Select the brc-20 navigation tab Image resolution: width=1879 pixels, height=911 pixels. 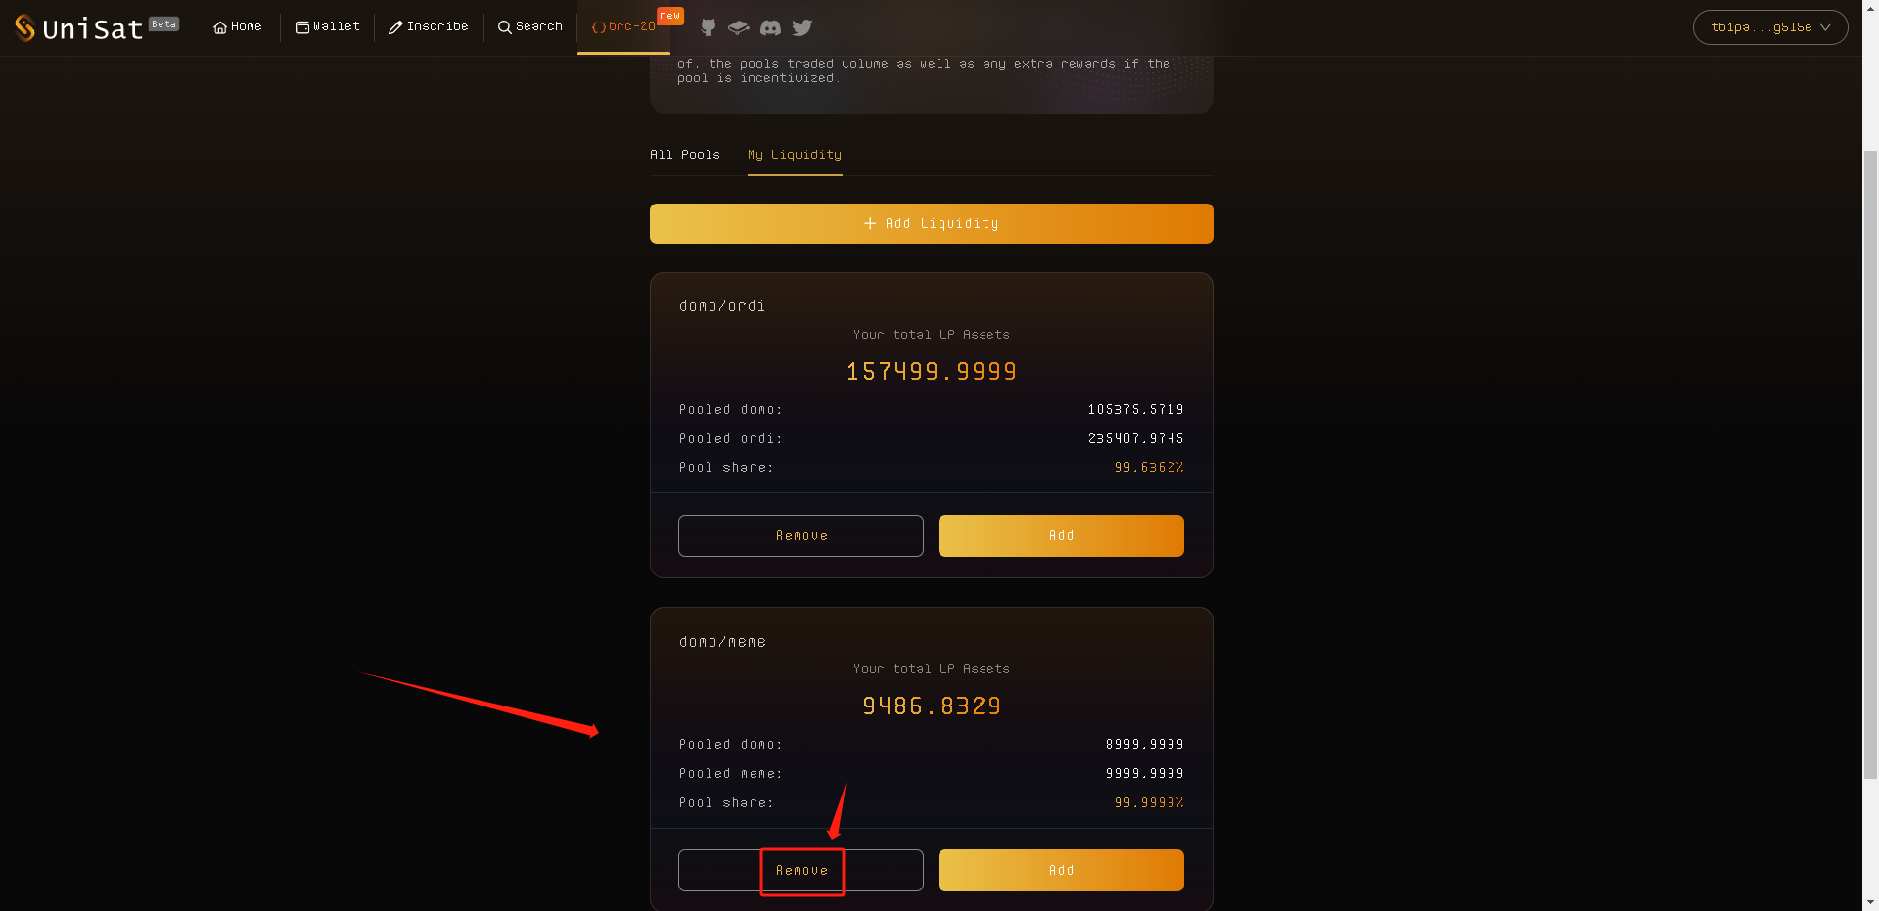click(x=623, y=27)
